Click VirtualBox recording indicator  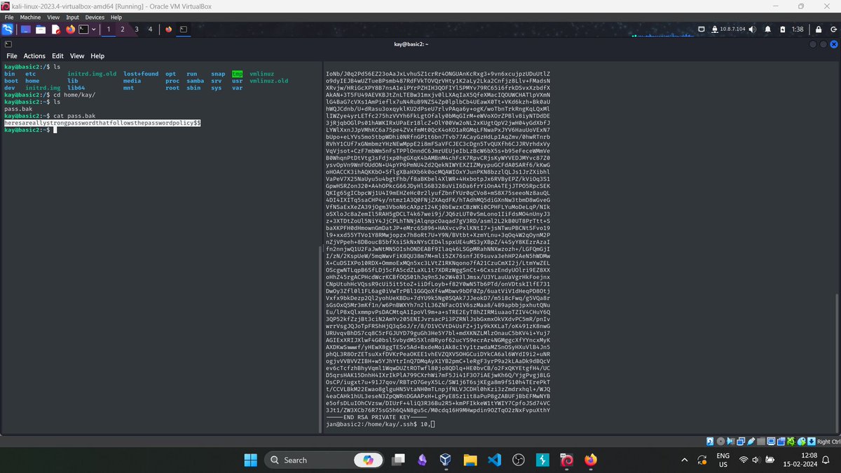click(x=781, y=441)
